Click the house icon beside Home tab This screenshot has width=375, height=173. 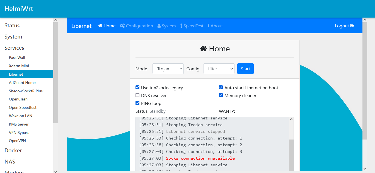pyautogui.click(x=100, y=26)
